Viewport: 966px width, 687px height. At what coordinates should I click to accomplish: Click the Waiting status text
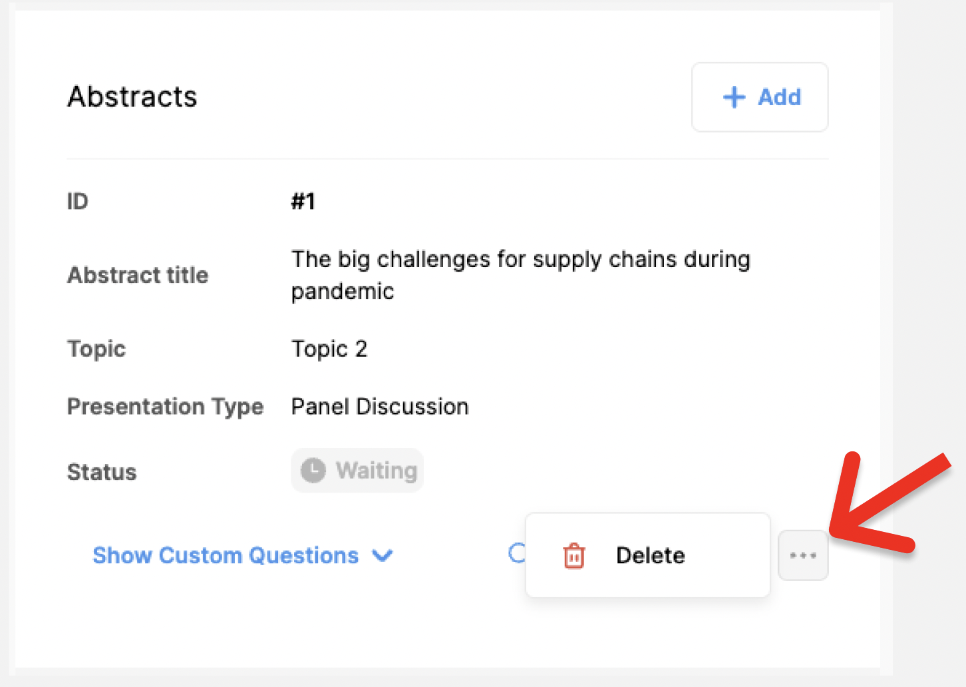(x=376, y=471)
